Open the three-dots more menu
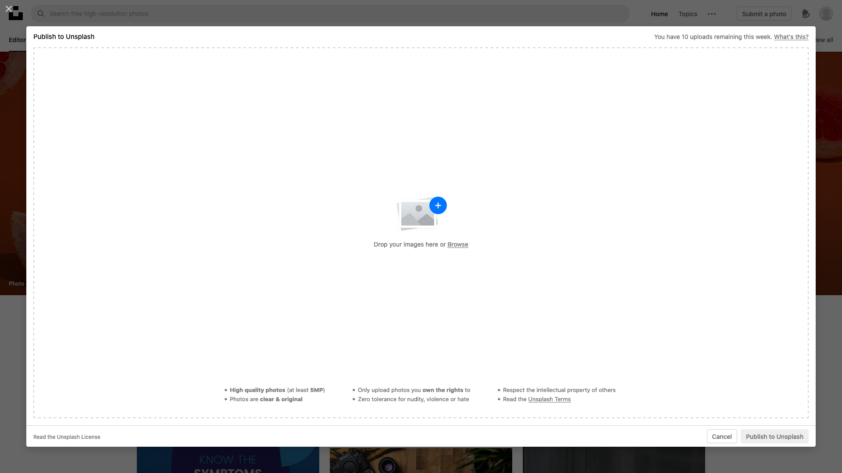This screenshot has height=473, width=842. (711, 14)
